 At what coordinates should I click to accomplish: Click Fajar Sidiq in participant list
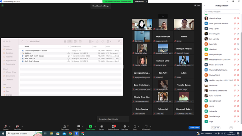(x=222, y=44)
